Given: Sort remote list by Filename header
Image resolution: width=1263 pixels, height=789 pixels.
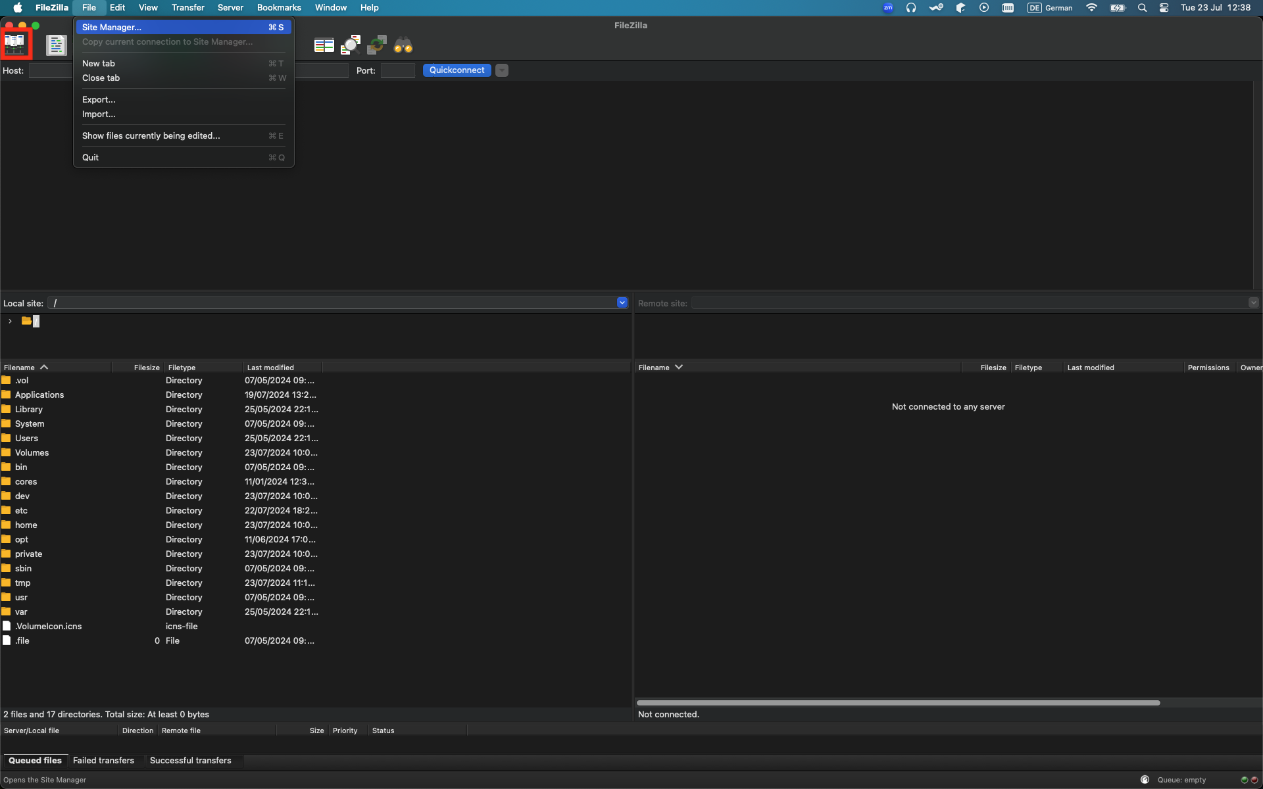Looking at the screenshot, I should tap(797, 368).
